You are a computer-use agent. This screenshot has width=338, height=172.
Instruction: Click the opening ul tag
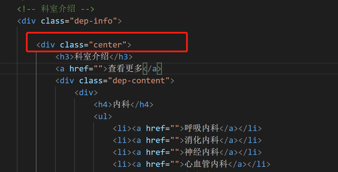pos(103,116)
